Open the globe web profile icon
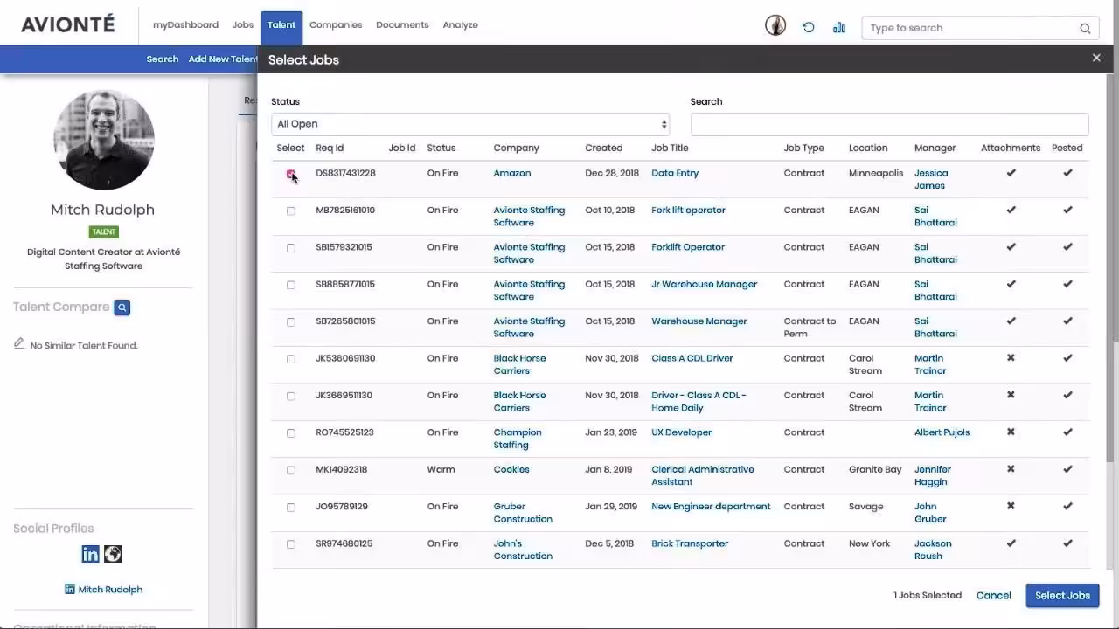Image resolution: width=1119 pixels, height=629 pixels. click(x=113, y=554)
